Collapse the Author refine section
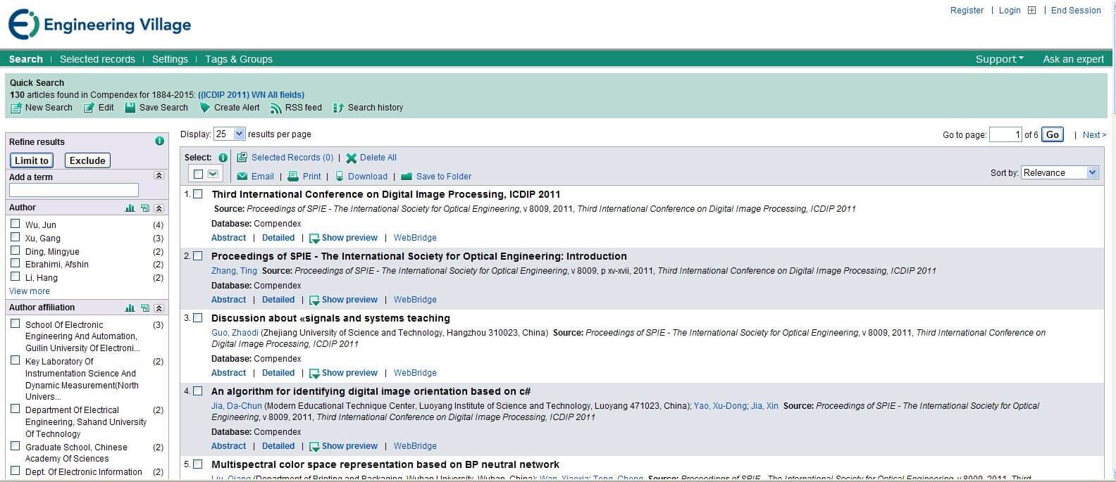This screenshot has width=1116, height=482. tap(159, 208)
